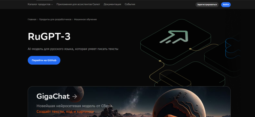Select Машинное обучение breadcrumb link
The width and height of the screenshot is (255, 117).
pyautogui.click(x=85, y=20)
